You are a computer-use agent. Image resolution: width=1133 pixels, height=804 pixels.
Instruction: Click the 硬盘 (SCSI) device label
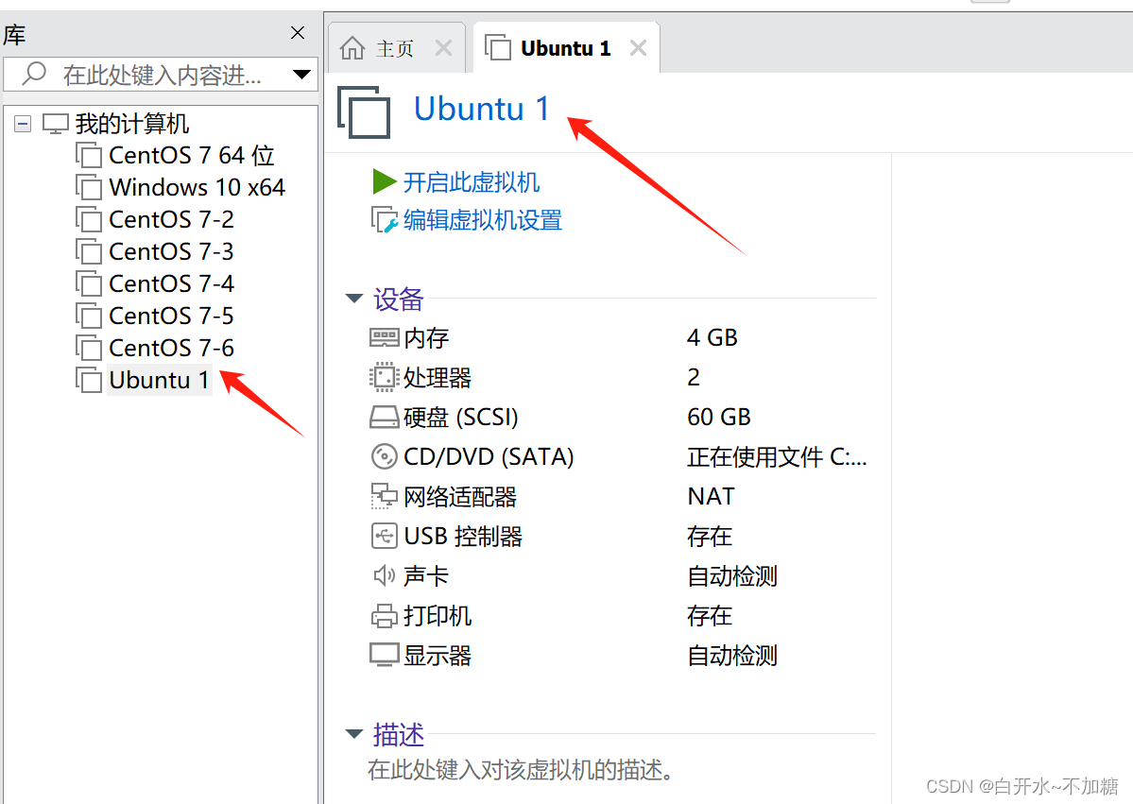click(x=461, y=417)
